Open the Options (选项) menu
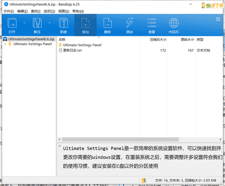225x186 pixels. pyautogui.click(x=49, y=11)
